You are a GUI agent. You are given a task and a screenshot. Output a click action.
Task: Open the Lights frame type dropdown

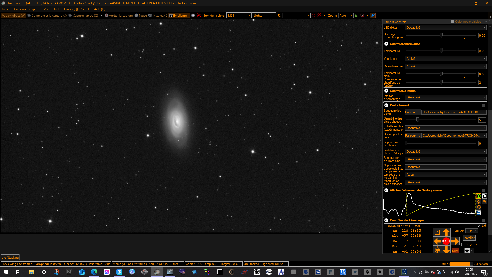(264, 16)
